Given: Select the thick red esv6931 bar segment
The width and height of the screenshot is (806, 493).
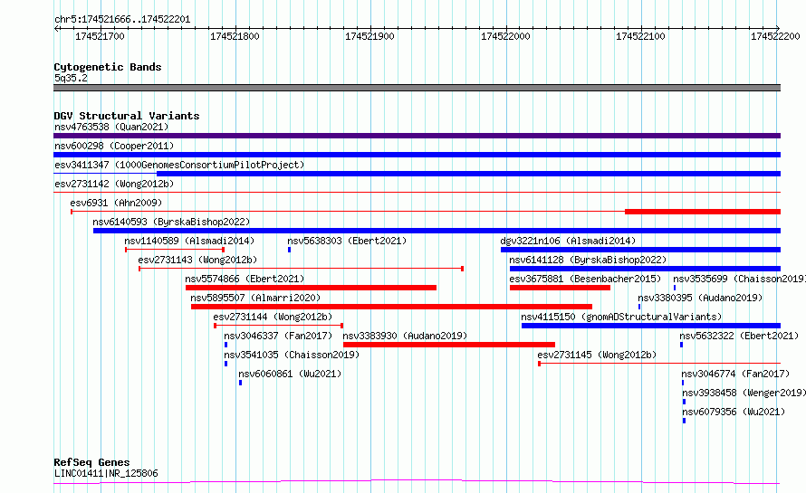Looking at the screenshot, I should tap(703, 212).
